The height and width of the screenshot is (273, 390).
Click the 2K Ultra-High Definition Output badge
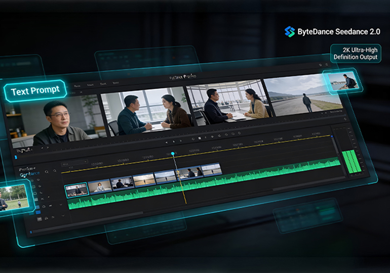coord(355,53)
